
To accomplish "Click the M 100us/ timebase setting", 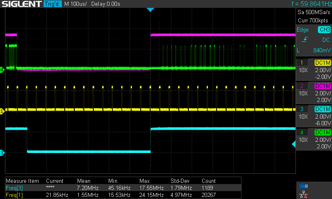I will click(x=76, y=4).
